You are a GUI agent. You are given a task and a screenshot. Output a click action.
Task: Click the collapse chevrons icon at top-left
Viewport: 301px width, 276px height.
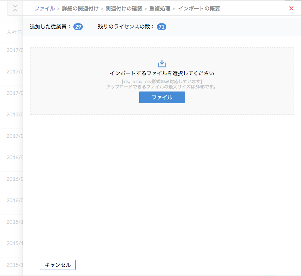point(15,8)
